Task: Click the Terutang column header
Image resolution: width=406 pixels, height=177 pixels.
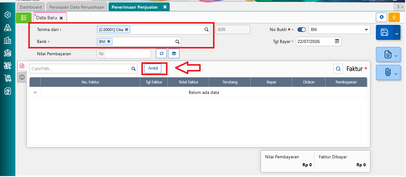Action: point(230,82)
